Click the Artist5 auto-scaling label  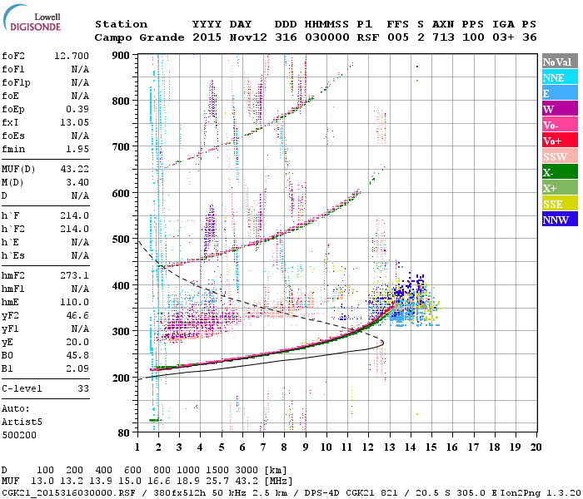coord(22,422)
